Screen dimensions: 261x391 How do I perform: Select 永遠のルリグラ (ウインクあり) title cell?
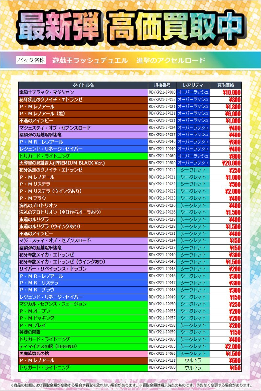click(83, 227)
